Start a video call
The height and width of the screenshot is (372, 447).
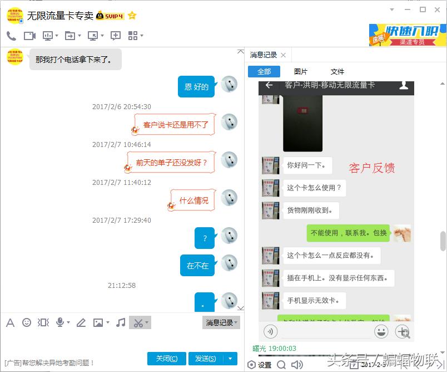click(x=29, y=36)
